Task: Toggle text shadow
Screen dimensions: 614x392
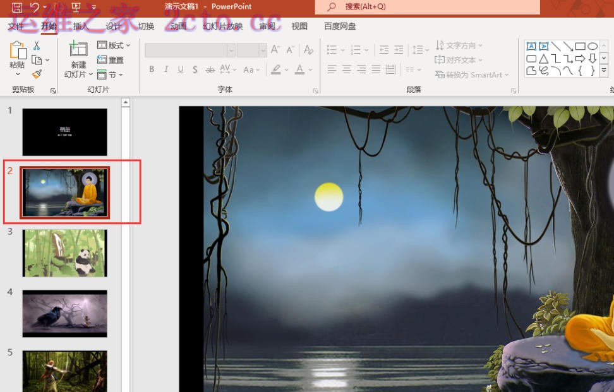Action: [x=195, y=69]
